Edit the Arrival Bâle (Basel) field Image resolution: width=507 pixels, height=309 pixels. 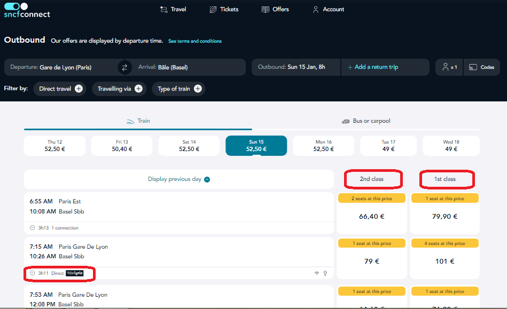pos(188,67)
